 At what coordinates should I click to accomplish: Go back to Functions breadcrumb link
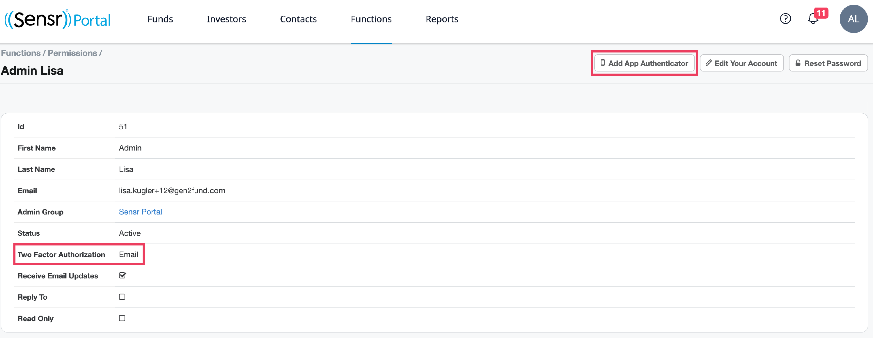coord(21,53)
